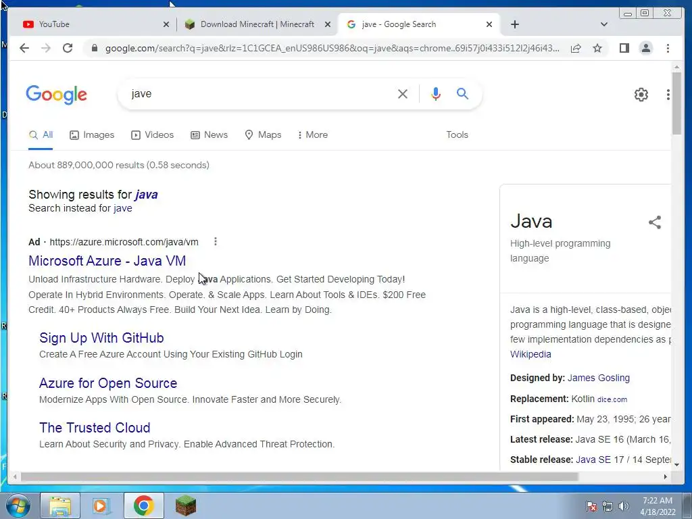Open the Tools search options
692x519 pixels.
pyautogui.click(x=457, y=134)
